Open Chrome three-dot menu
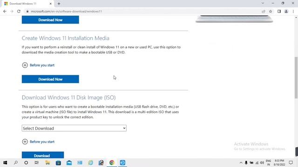 (x=293, y=11)
